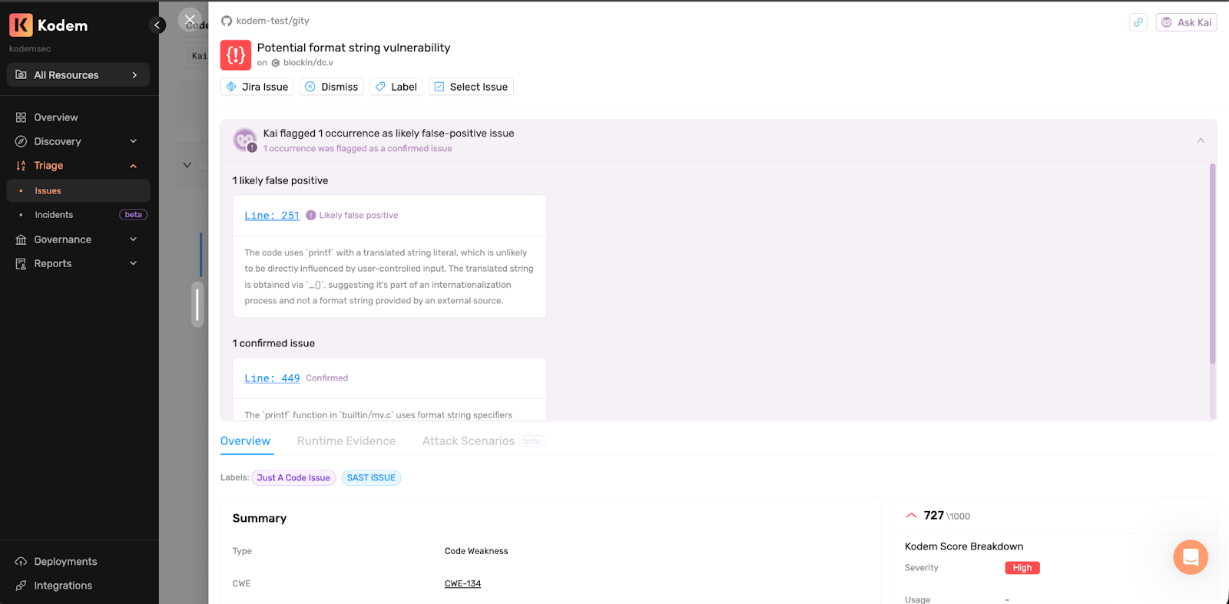1229x604 pixels.
Task: Click the red format string issue icon
Action: pyautogui.click(x=236, y=55)
